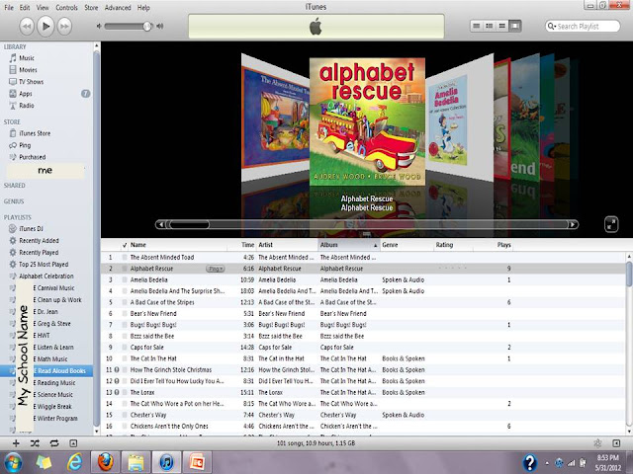The width and height of the screenshot is (633, 474).
Task: Sort by the Genre column header
Action: (x=407, y=245)
